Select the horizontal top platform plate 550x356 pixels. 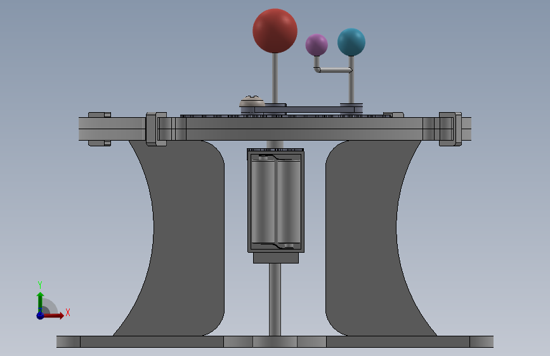click(275, 129)
